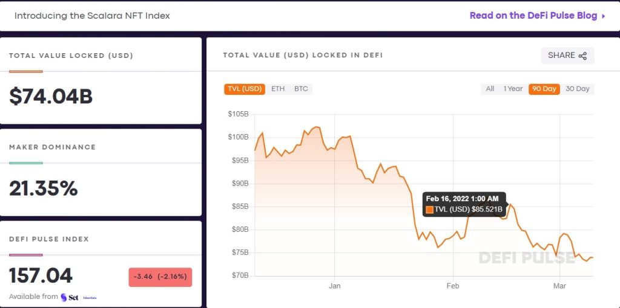The image size is (620, 308).
Task: Select the 1 Year range
Action: click(x=513, y=89)
